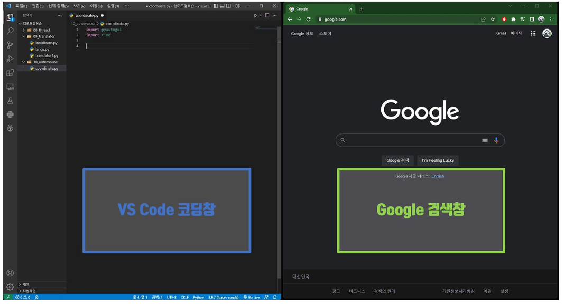Open the Accounts icon in VS Code
This screenshot has width=564, height=306.
point(10,274)
